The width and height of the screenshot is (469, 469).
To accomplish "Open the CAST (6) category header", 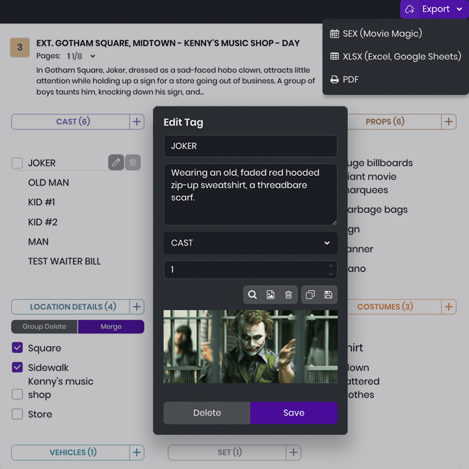I will click(x=70, y=122).
